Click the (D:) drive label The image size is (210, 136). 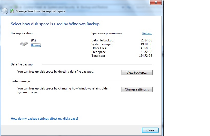[33, 40]
